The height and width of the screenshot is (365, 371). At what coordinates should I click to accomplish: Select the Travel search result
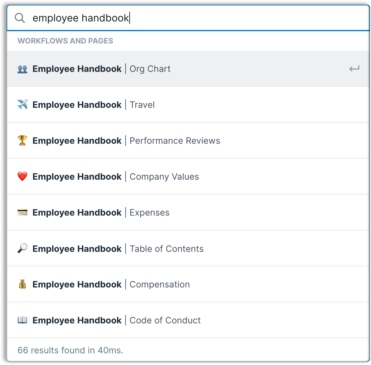[x=142, y=105]
